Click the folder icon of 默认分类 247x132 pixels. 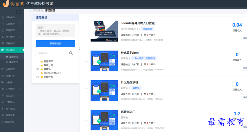(42, 65)
